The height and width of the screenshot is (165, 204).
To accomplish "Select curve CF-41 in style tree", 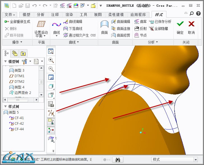I will (x=17, y=118).
